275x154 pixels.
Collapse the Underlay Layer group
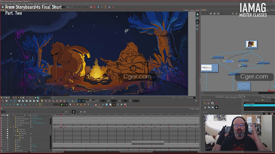click(16, 132)
